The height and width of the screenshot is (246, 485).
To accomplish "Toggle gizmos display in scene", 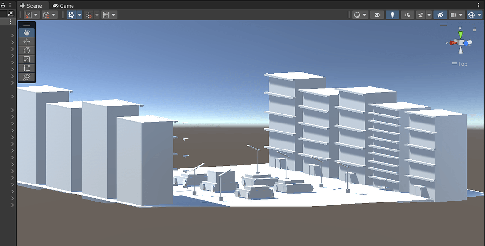I will point(471,15).
